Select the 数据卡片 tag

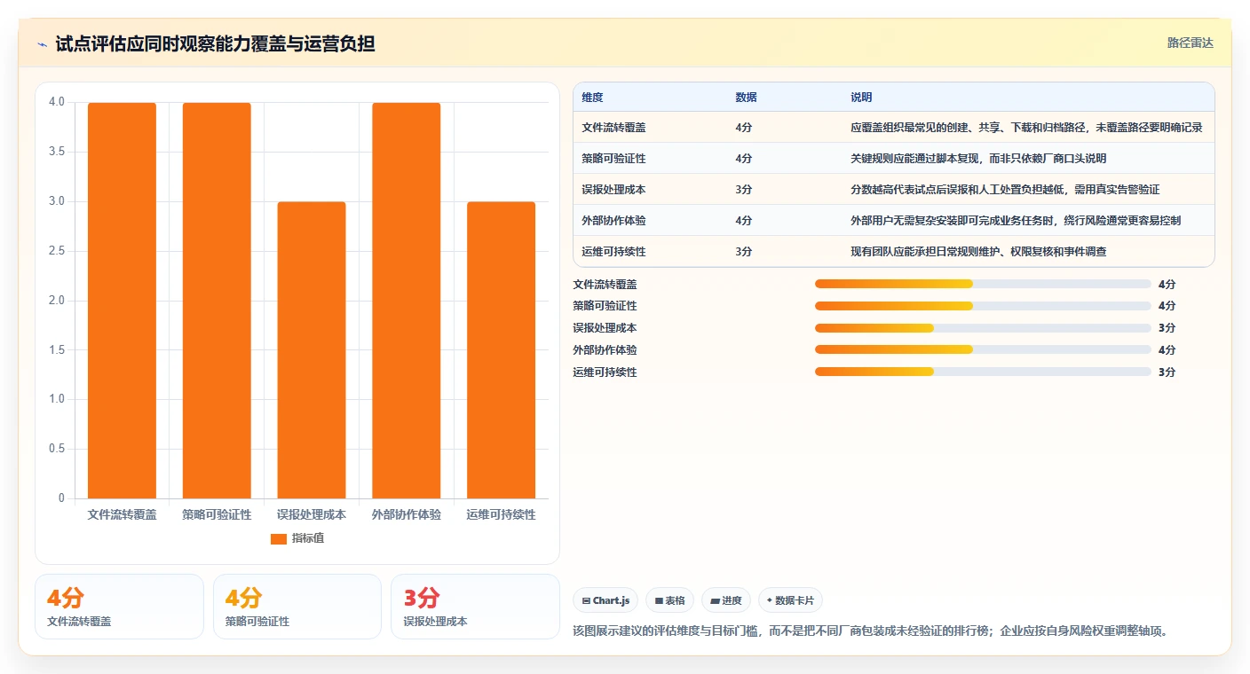point(790,600)
